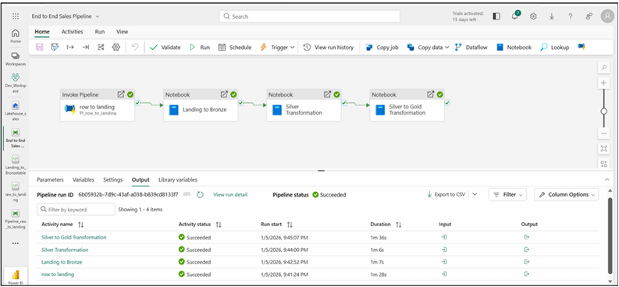View output of Silver to Gold Transformation row

(526, 237)
